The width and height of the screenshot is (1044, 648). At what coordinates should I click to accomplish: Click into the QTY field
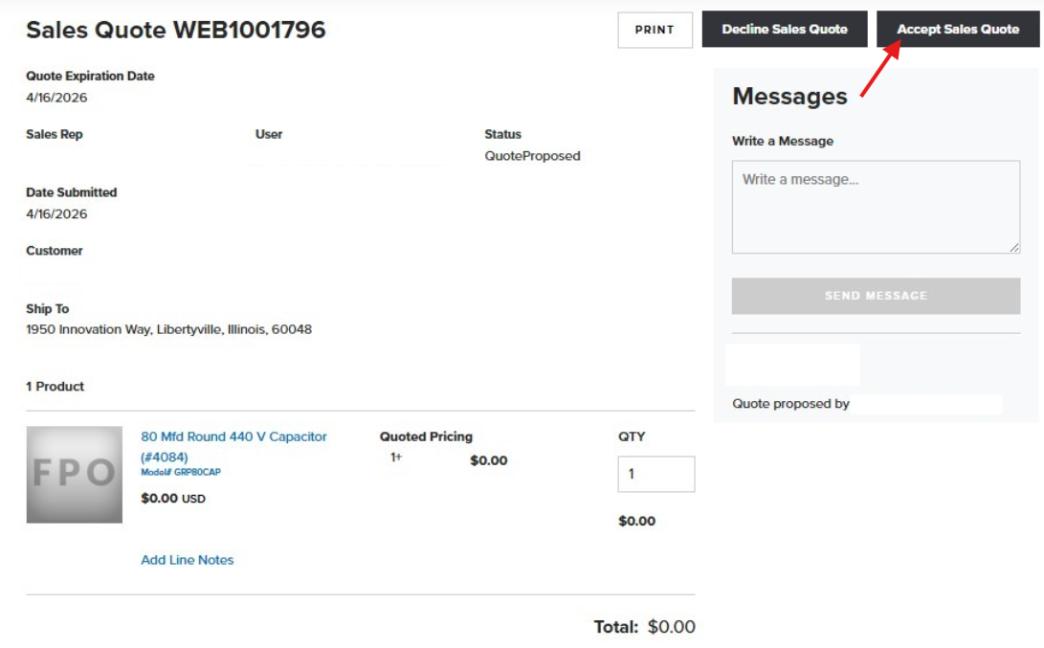click(655, 474)
